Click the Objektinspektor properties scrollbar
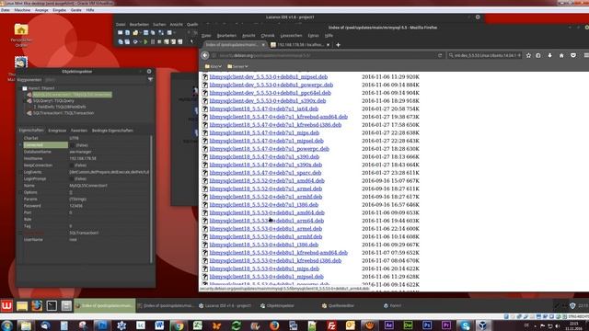Image resolution: width=589 pixels, height=331 pixels. pos(151,199)
